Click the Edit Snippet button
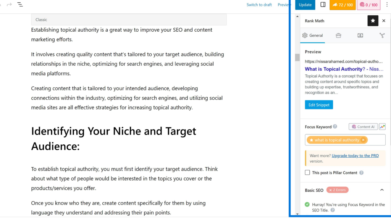 pos(319,105)
